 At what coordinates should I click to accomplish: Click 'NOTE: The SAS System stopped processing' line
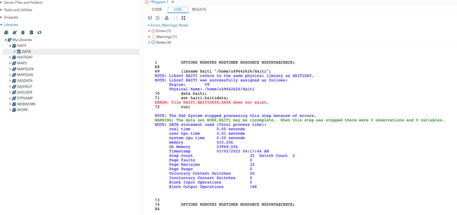(x=235, y=115)
